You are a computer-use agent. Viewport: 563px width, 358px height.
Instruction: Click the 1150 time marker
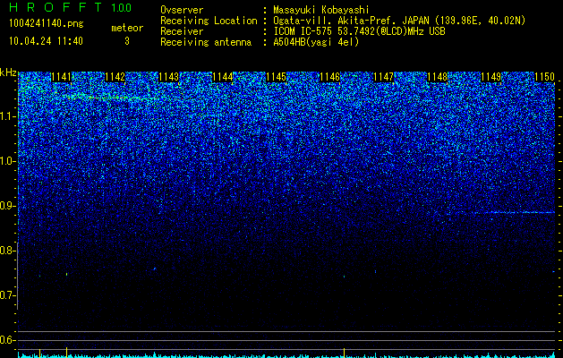click(x=544, y=77)
